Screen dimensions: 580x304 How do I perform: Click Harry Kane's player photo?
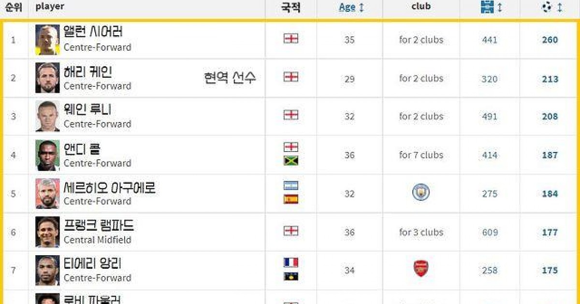click(47, 78)
